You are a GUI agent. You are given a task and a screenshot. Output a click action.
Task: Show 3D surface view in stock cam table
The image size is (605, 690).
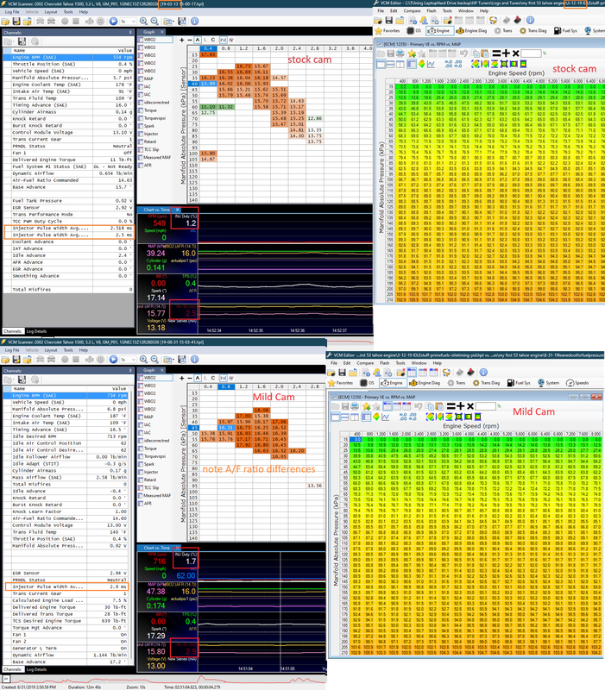tap(421, 64)
